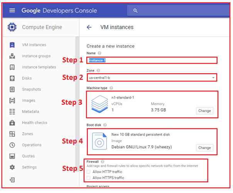This screenshot has height=193, width=233.
Task: Open Quotas in sidebar
Action: [x=28, y=156]
